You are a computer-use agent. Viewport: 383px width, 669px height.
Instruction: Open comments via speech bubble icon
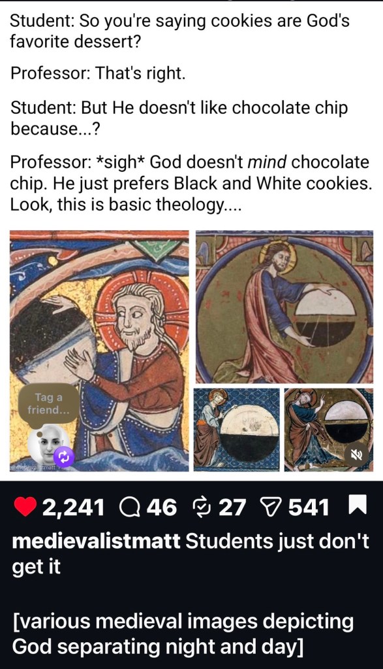[x=130, y=507]
